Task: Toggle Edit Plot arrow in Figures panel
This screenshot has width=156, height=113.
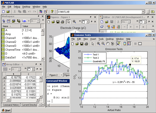Action: [x=69, y=22]
